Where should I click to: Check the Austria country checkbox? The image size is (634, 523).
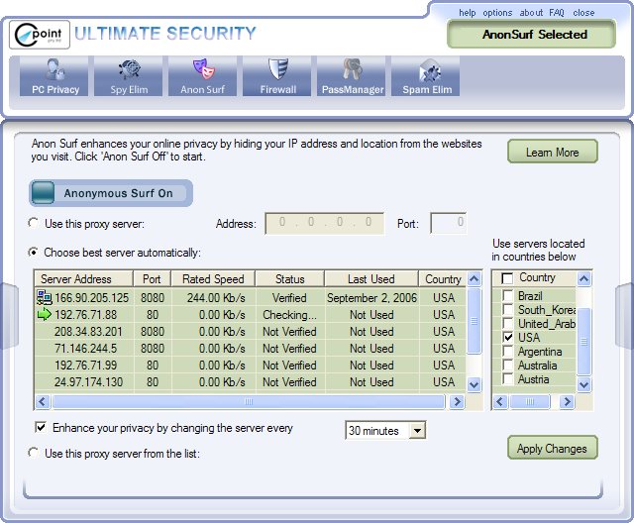coord(507,379)
